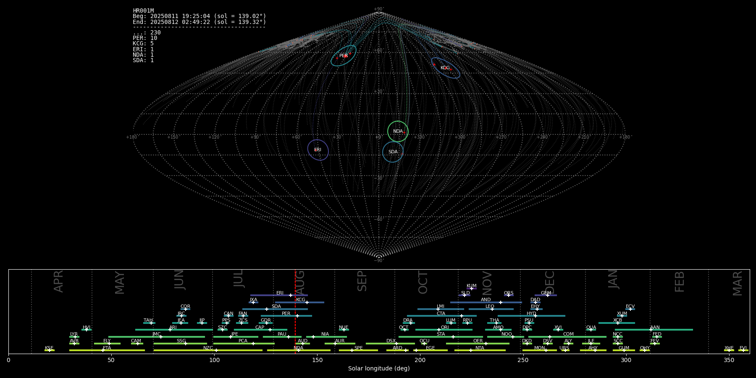The height and width of the screenshot is (378, 756).
Task: Select the LYR shower marker in timeline
Action: pyautogui.click(x=75, y=337)
